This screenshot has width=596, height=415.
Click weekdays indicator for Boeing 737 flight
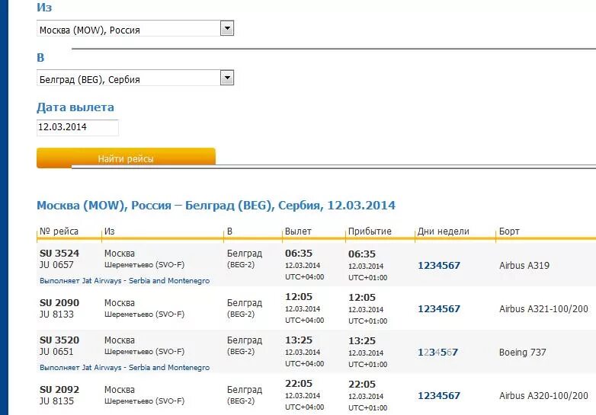pyautogui.click(x=438, y=353)
